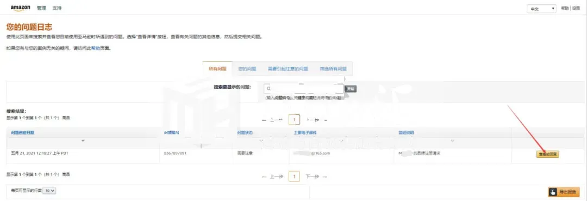Click the 帮助 link beside 设置
This screenshot has width=587, height=201.
click(x=565, y=9)
